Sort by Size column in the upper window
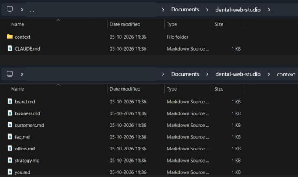Viewport: 298px width, 177px height. (219, 24)
